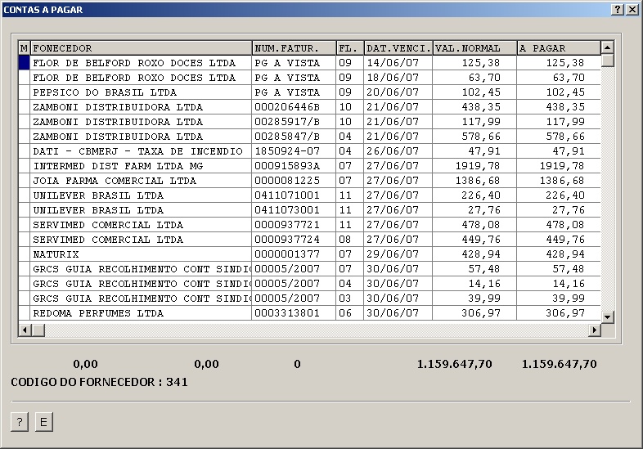Image resolution: width=643 pixels, height=449 pixels.
Task: Click VAL.NORMAL amount 125,38
Action: 481,63
